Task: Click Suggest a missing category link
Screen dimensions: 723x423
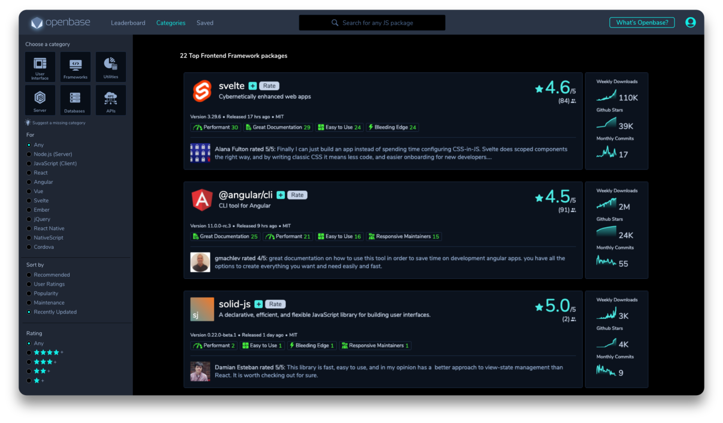Action: (x=59, y=123)
